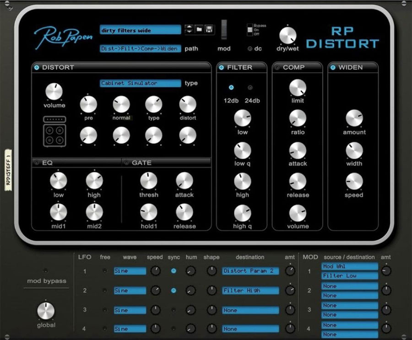Click the Filter high q knob
Image resolution: width=412 pixels, height=340 pixels.
pos(242,213)
